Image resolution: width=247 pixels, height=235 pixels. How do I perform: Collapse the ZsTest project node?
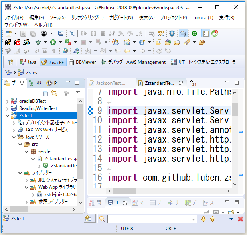tap(7, 116)
